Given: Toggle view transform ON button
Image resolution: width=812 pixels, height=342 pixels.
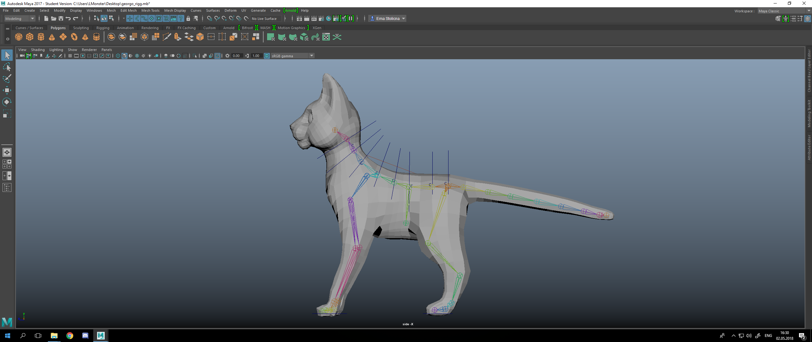Looking at the screenshot, I should 267,56.
